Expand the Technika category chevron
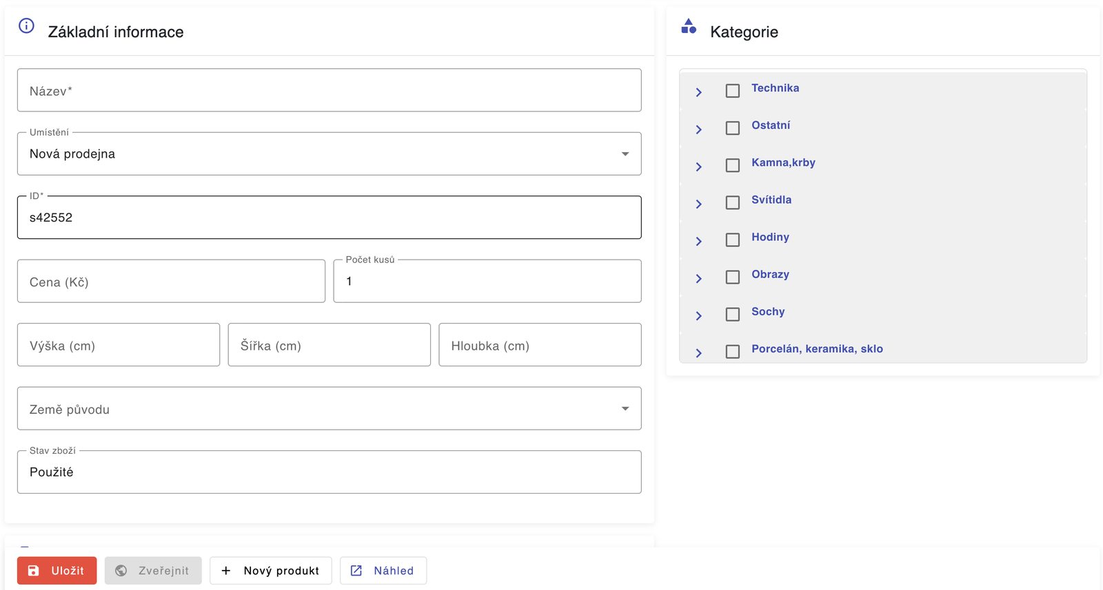Screen dimensions: 1103x590 698,92
